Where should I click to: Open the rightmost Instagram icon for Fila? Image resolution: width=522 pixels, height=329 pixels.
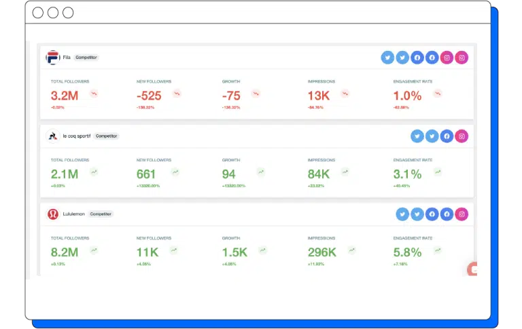tap(462, 58)
